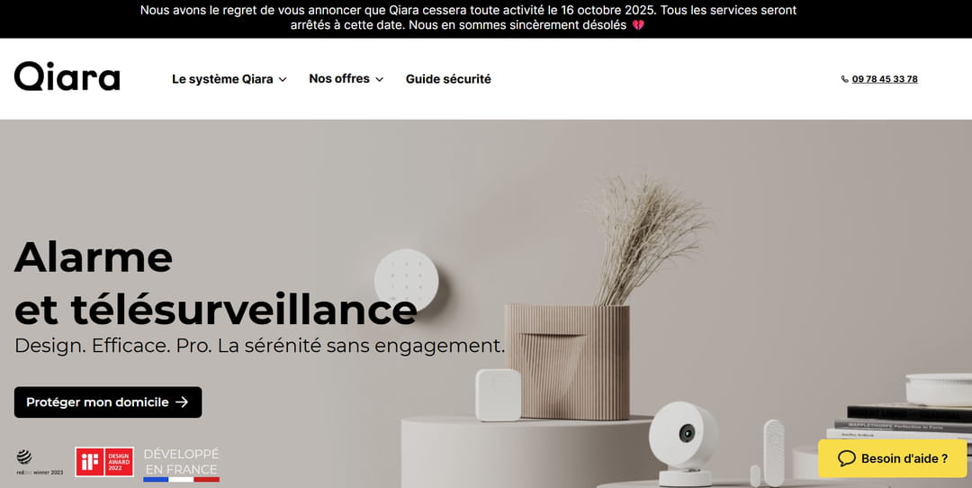Click the Qiara logo
972x488 pixels.
pyautogui.click(x=67, y=77)
